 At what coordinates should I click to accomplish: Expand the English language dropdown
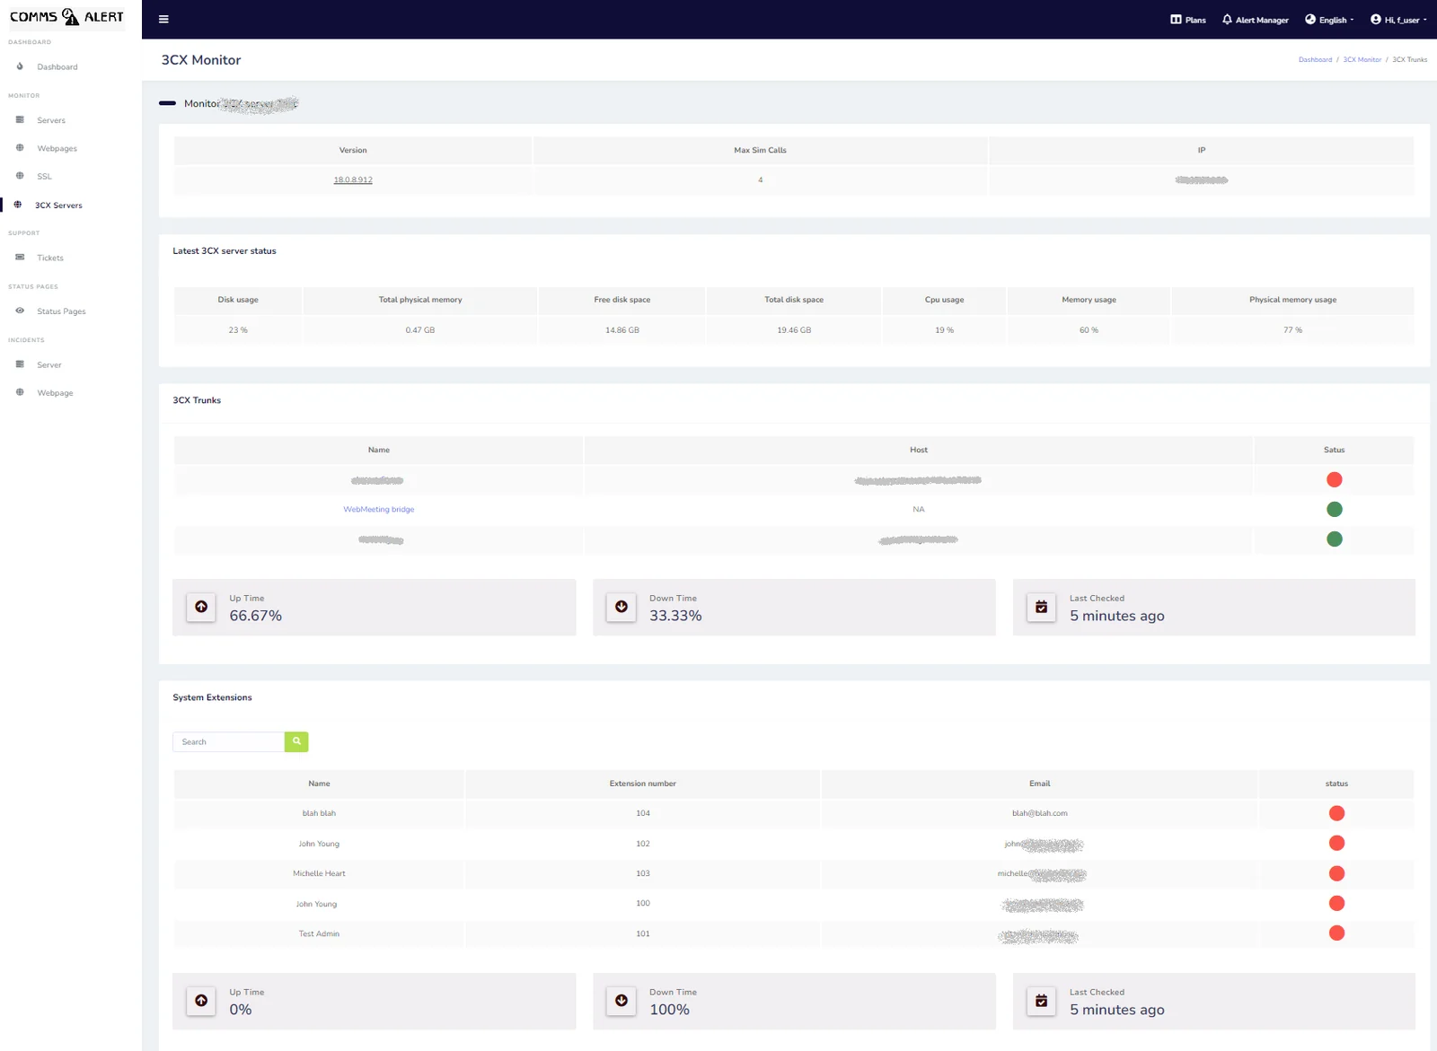pos(1329,20)
